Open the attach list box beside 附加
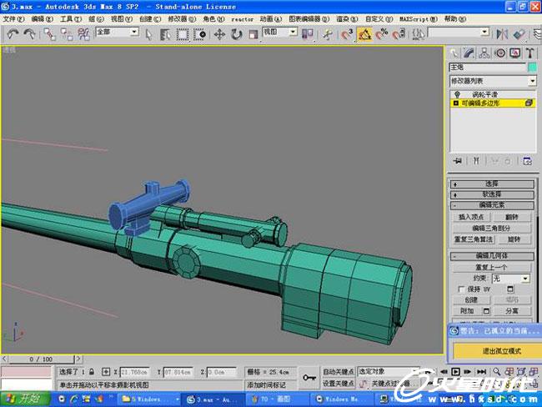 (x=486, y=311)
